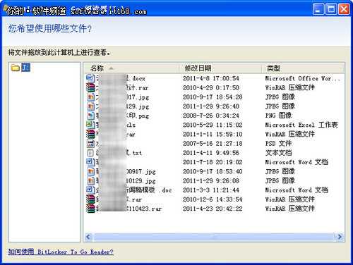Click type 'PNG 图像'
Image resolution: width=353 pixels, height=265 pixels.
tap(278, 116)
